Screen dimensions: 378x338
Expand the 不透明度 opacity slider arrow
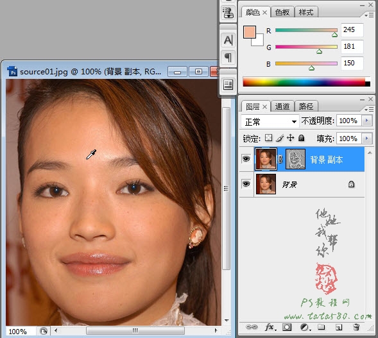coord(367,121)
